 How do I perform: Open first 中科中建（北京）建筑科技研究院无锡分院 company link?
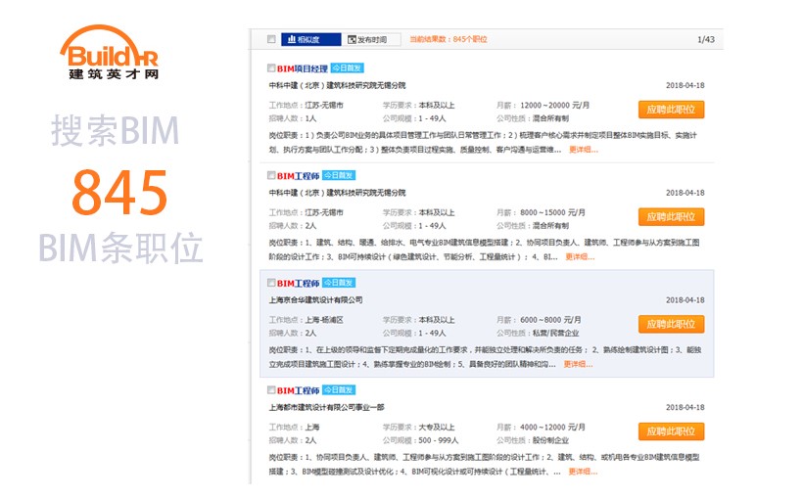click(x=337, y=85)
